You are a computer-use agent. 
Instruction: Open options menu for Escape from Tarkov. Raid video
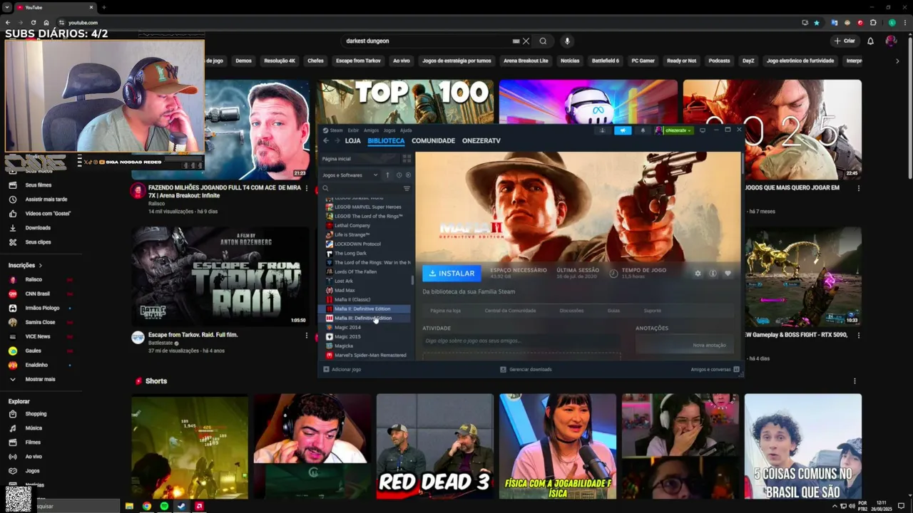coord(307,336)
